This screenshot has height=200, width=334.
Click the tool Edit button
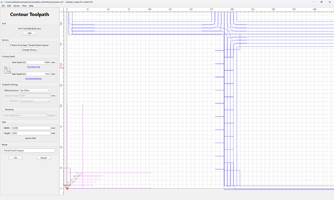pos(30,33)
